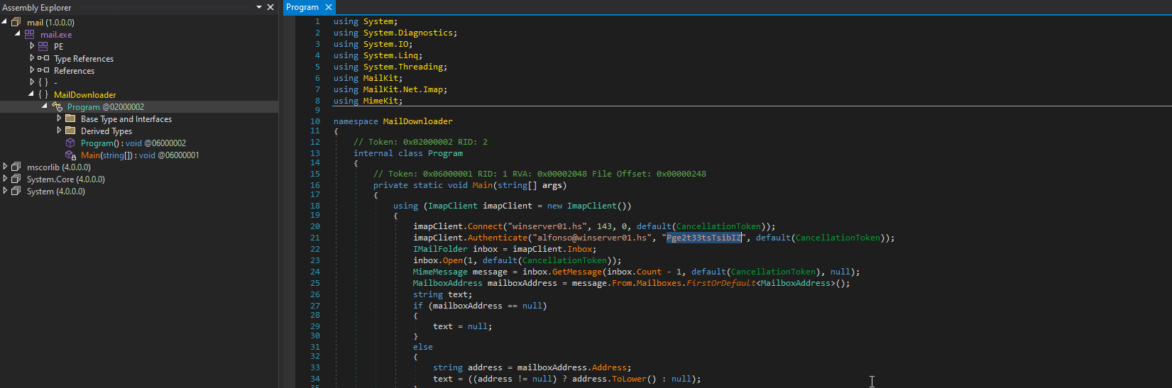Select the MailDownloader namespace tree item
Image resolution: width=1172 pixels, height=388 pixels.
coord(85,95)
